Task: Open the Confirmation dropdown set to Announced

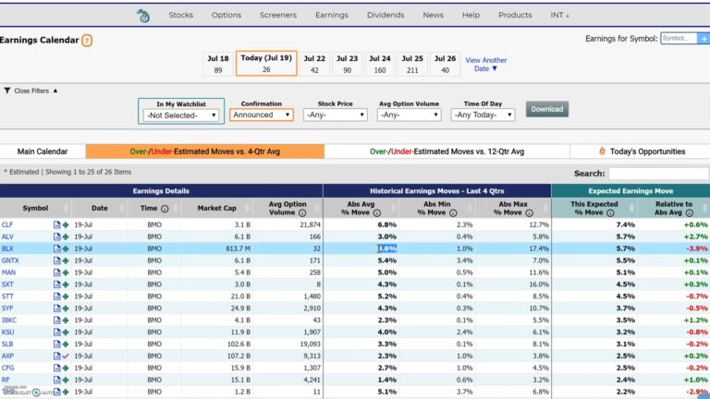Action: (262, 115)
